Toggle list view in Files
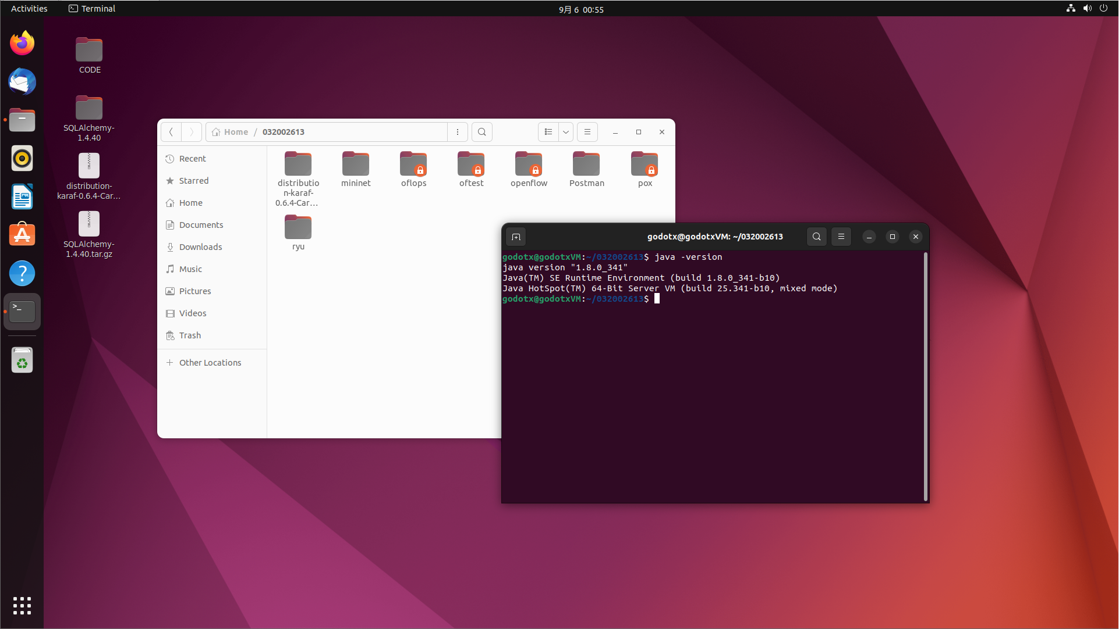1119x629 pixels. (548, 132)
